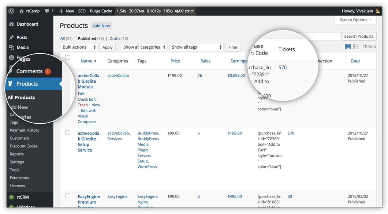Click the product search input field
The width and height of the screenshot is (388, 214).
click(x=322, y=36)
